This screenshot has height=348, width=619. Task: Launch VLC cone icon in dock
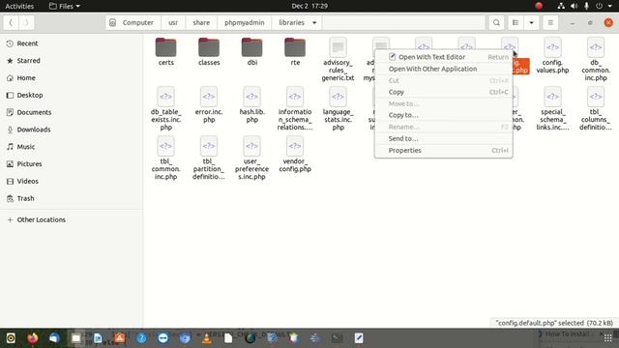tap(206, 338)
